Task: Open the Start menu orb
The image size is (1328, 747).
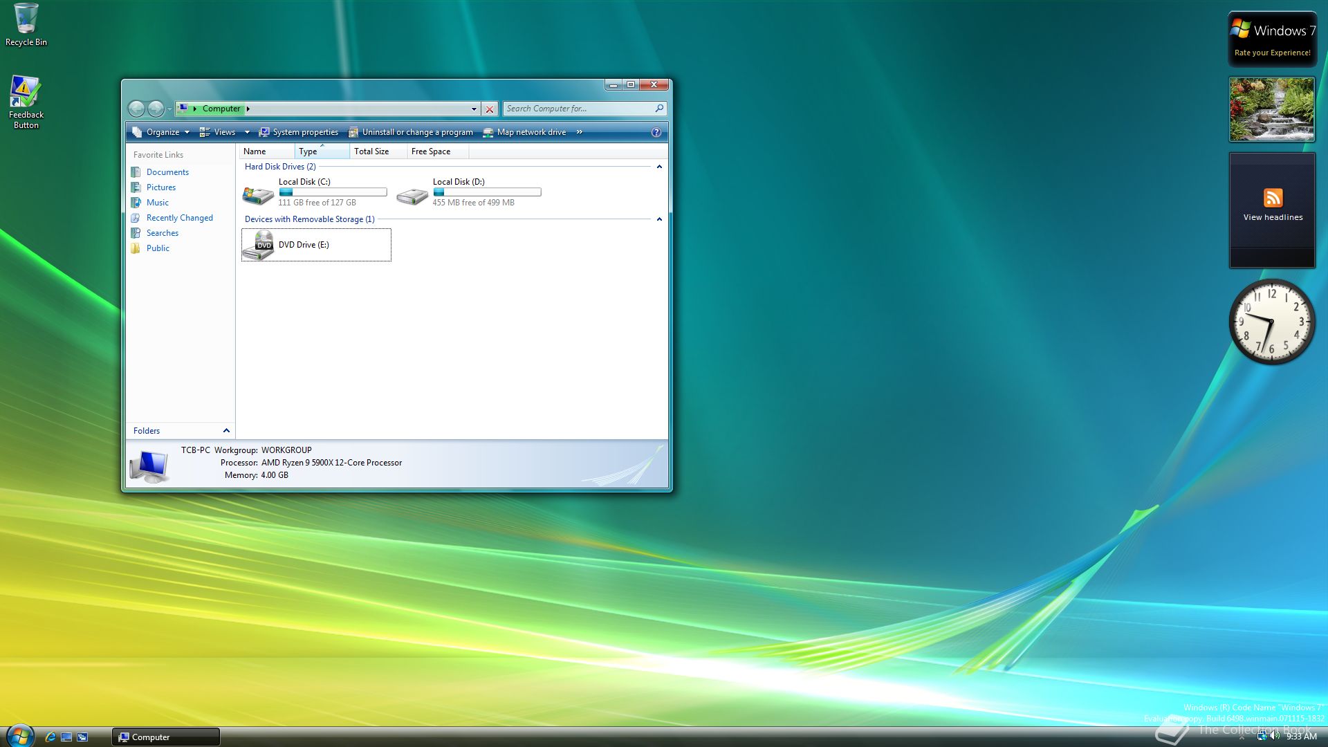Action: point(19,736)
